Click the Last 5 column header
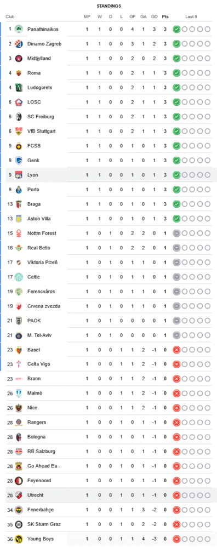Screen dimensions: 217x548 point(191,17)
